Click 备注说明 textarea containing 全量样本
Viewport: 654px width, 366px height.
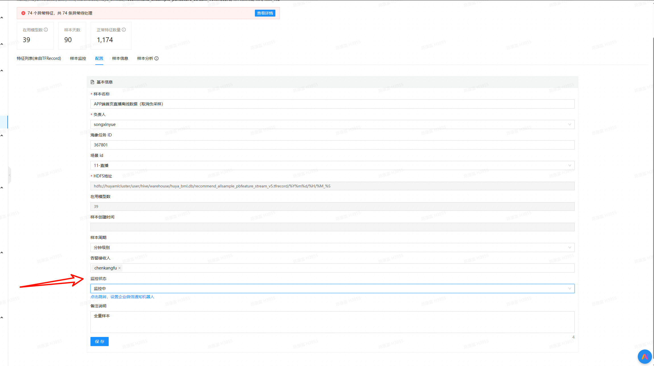tap(332, 322)
